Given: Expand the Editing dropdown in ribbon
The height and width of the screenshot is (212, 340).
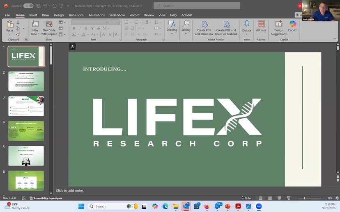Looking at the screenshot, I should (x=186, y=26).
